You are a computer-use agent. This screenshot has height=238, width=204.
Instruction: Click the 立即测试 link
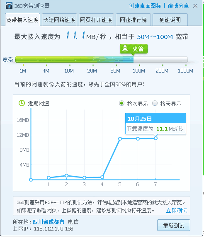177,210
